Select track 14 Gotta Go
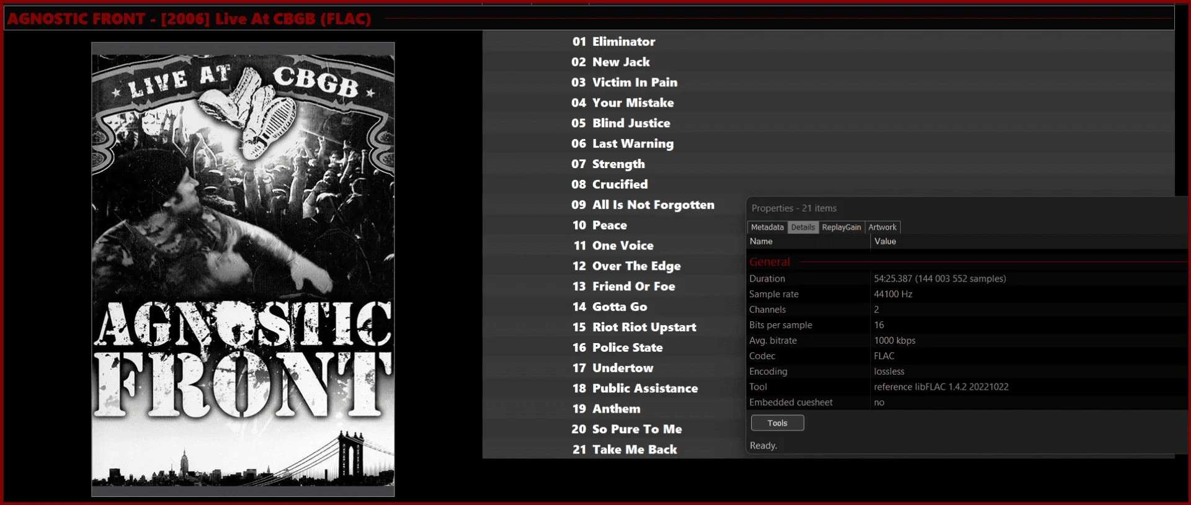 point(610,307)
